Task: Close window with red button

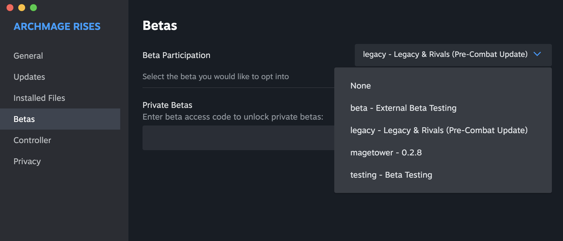Action: click(x=10, y=8)
